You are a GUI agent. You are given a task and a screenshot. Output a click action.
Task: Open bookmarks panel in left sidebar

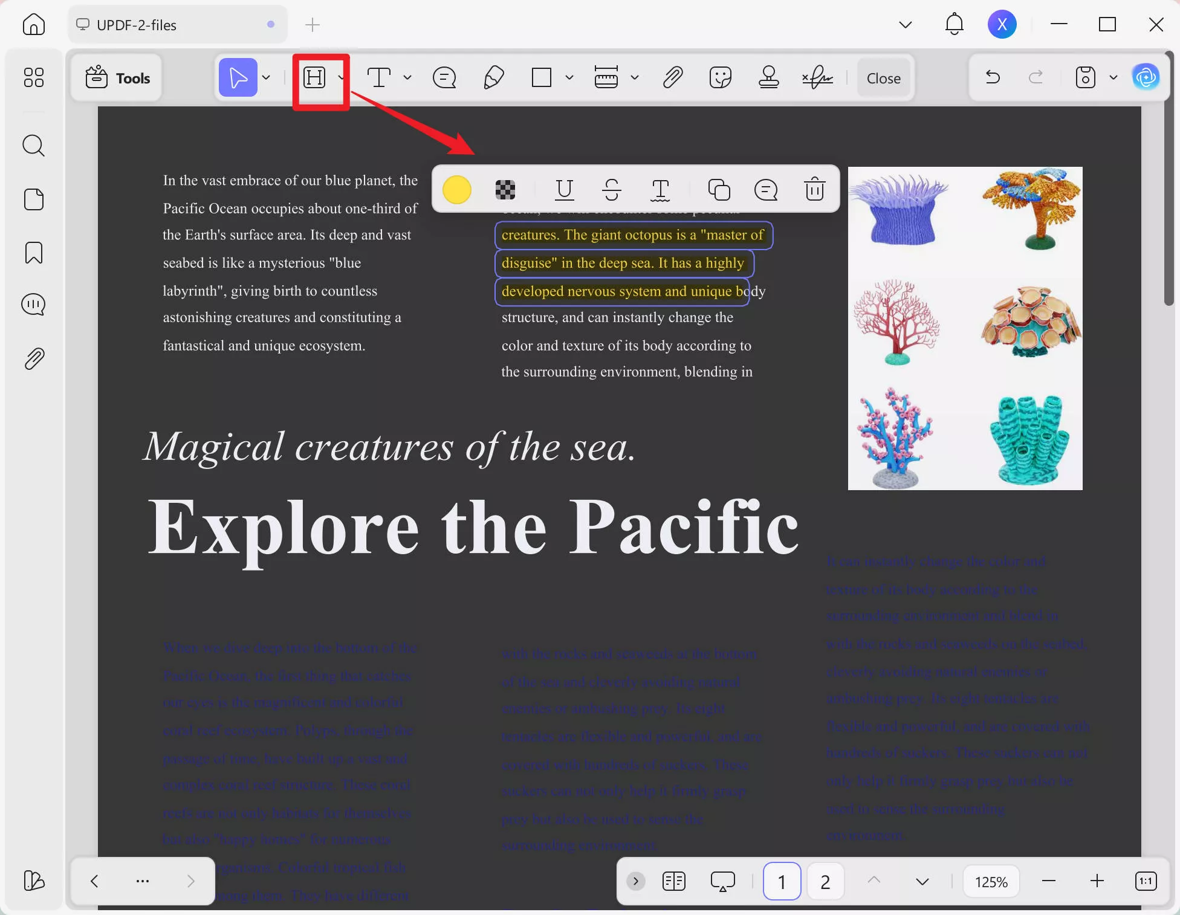[34, 253]
